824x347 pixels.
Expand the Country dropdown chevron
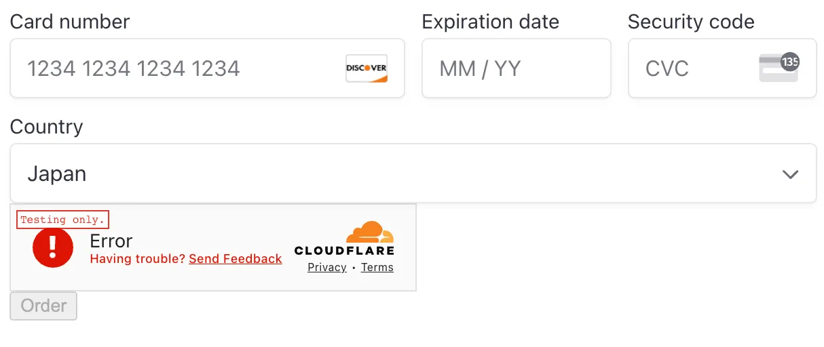click(790, 174)
